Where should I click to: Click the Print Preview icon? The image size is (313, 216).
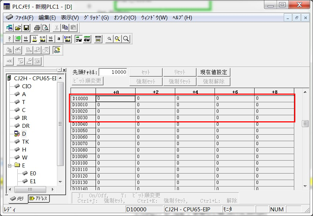click(x=45, y=28)
